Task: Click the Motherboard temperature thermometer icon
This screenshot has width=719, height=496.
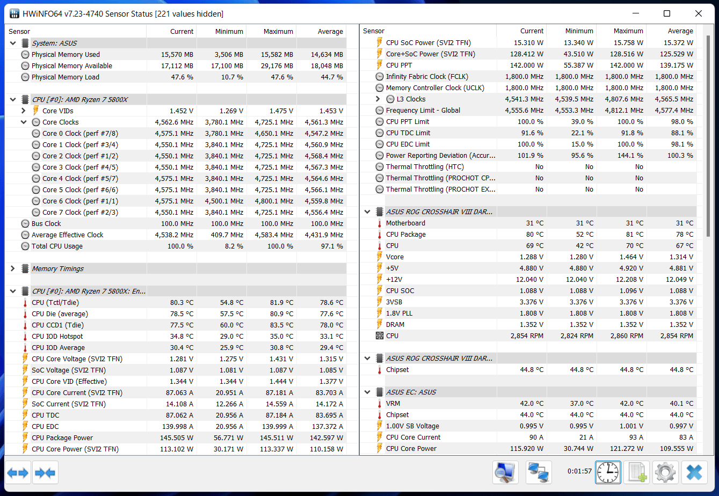Action: [380, 223]
